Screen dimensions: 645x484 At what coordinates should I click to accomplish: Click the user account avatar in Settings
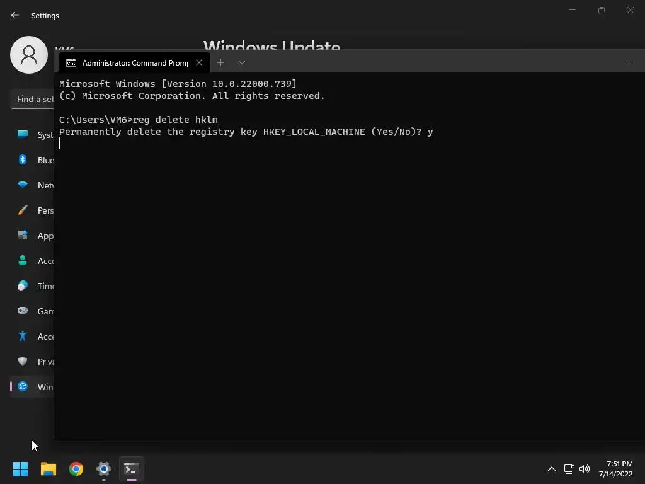tap(29, 55)
